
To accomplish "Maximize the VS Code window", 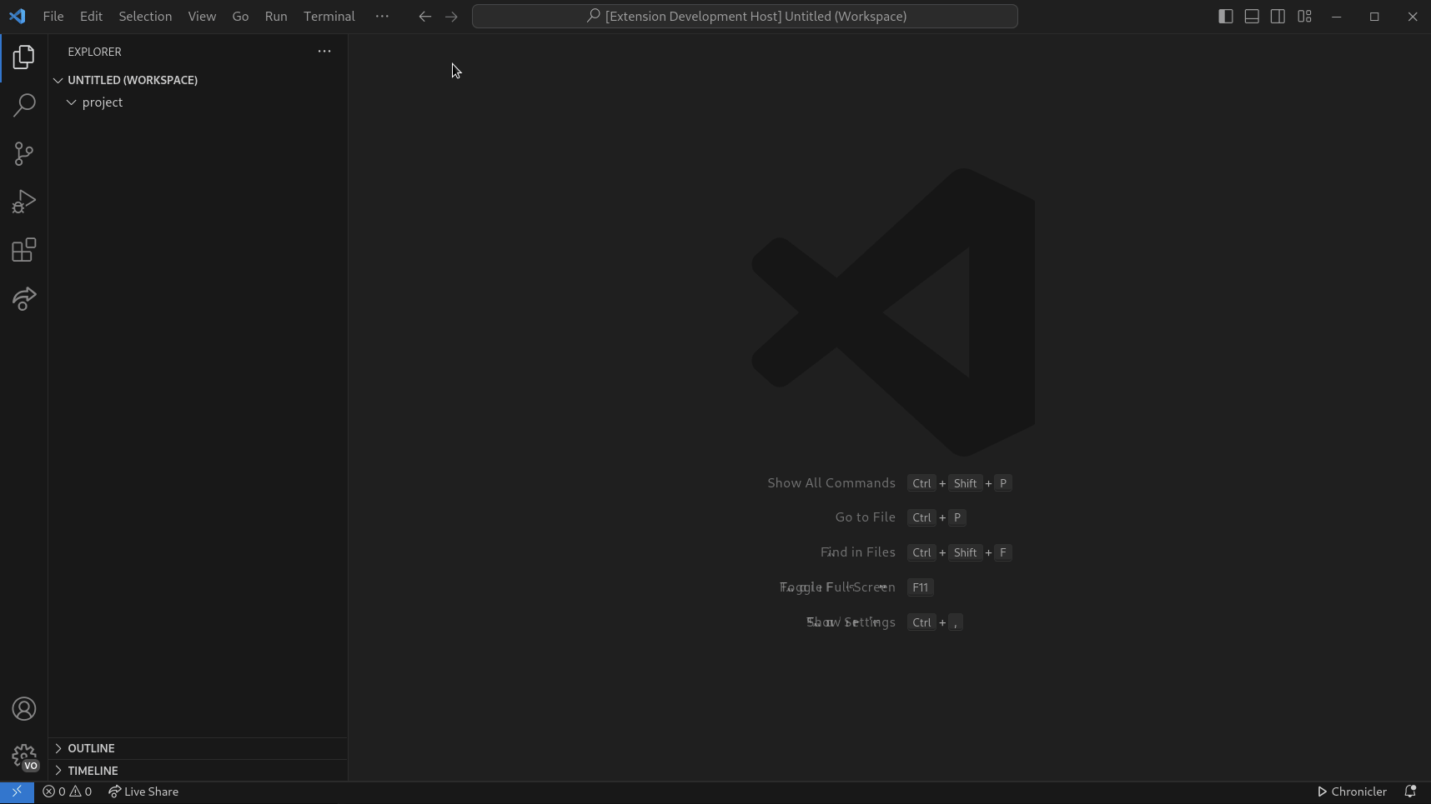I will [x=1374, y=16].
